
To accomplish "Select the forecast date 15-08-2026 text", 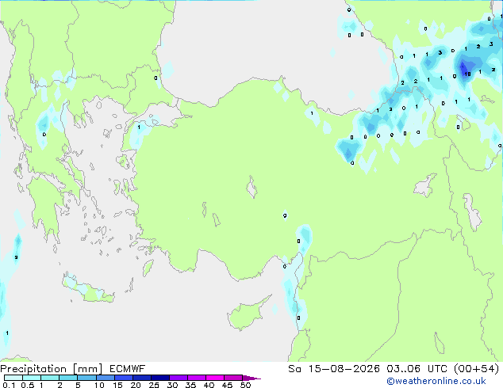I will [x=344, y=369].
